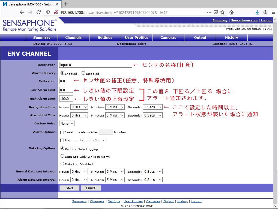Image resolution: width=278 pixels, height=209 pixels.
Task: Check Alarm on Return to Normal
Action: tap(62, 141)
